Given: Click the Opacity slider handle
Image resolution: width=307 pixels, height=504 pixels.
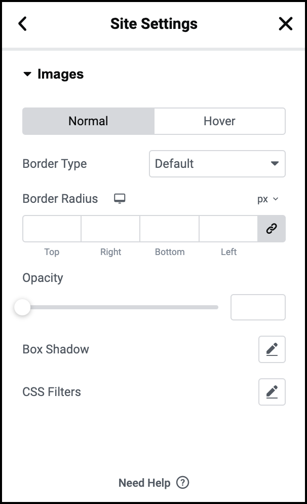Looking at the screenshot, I should [22, 307].
